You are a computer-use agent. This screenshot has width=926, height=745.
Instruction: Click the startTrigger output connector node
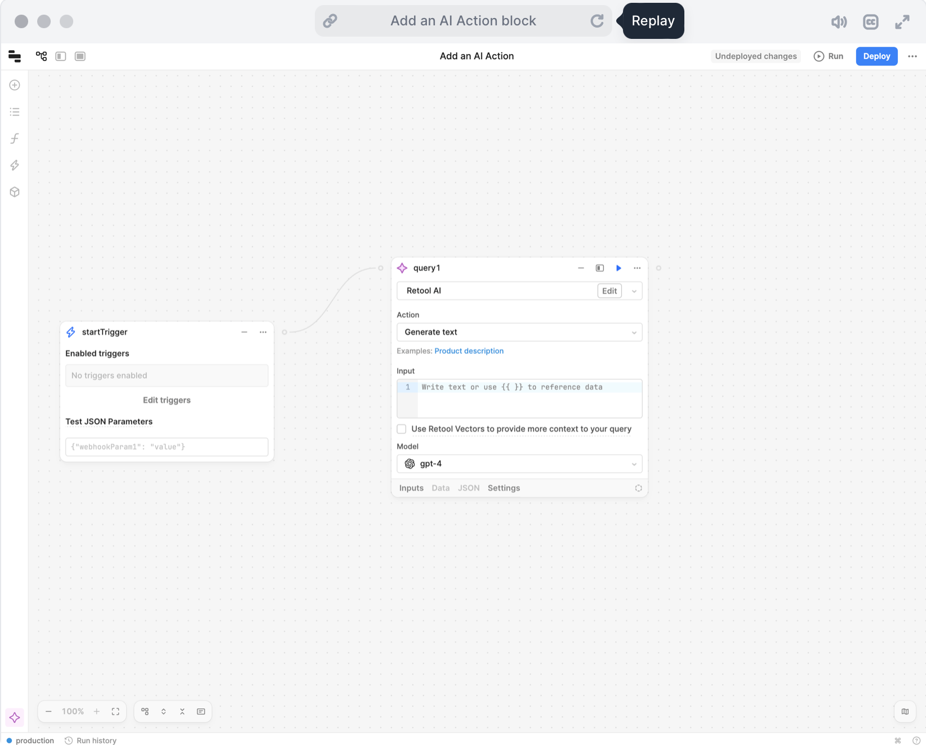coord(284,332)
